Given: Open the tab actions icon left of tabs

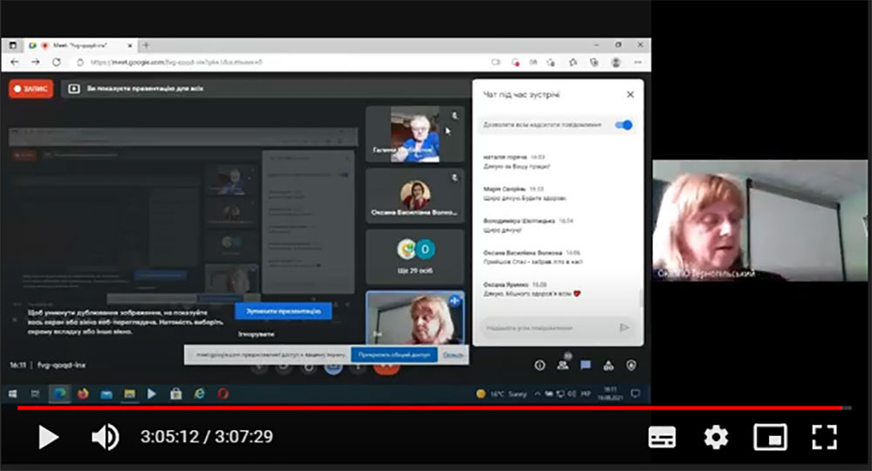Looking at the screenshot, I should (x=12, y=45).
